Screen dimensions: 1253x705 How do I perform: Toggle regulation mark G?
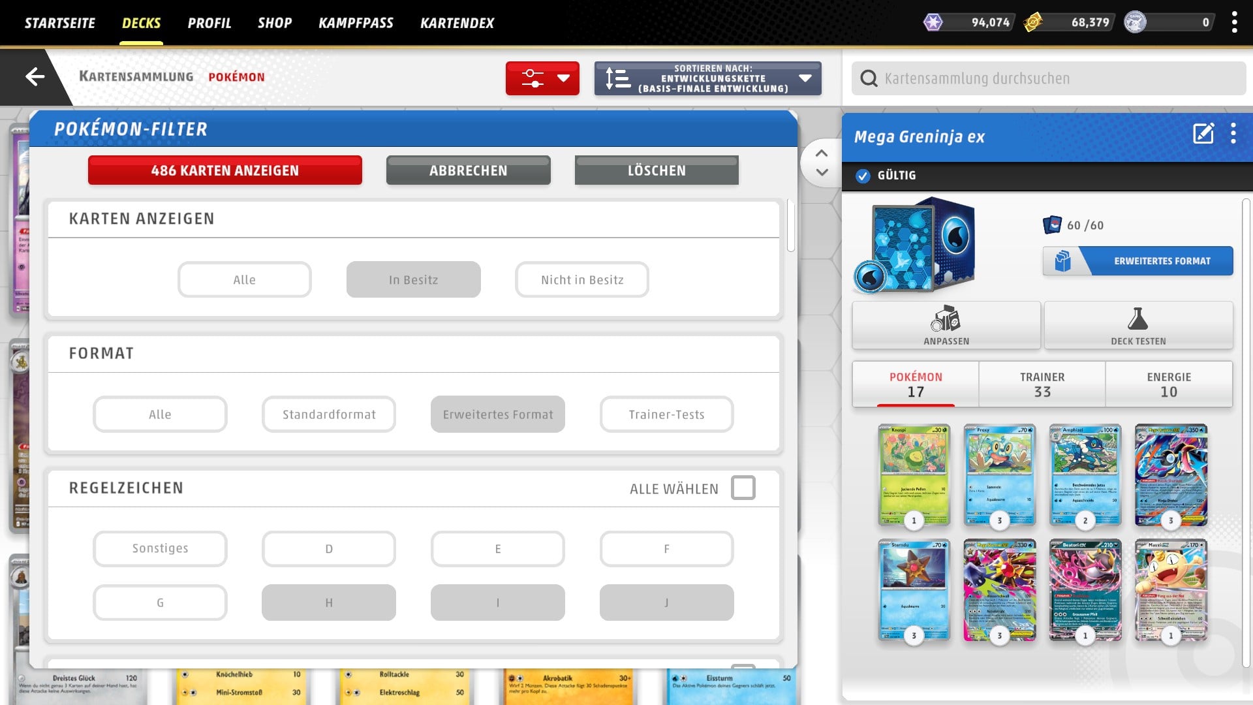click(160, 603)
